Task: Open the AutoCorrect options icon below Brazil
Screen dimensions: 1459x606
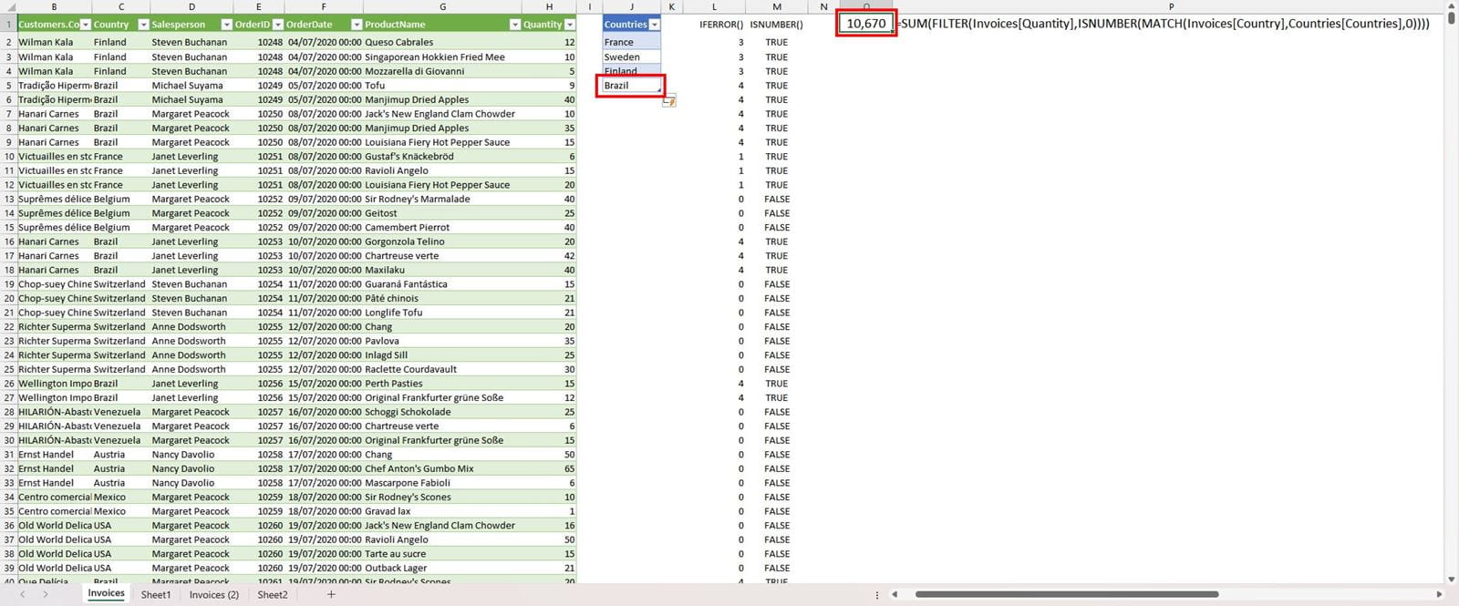Action: tap(670, 101)
